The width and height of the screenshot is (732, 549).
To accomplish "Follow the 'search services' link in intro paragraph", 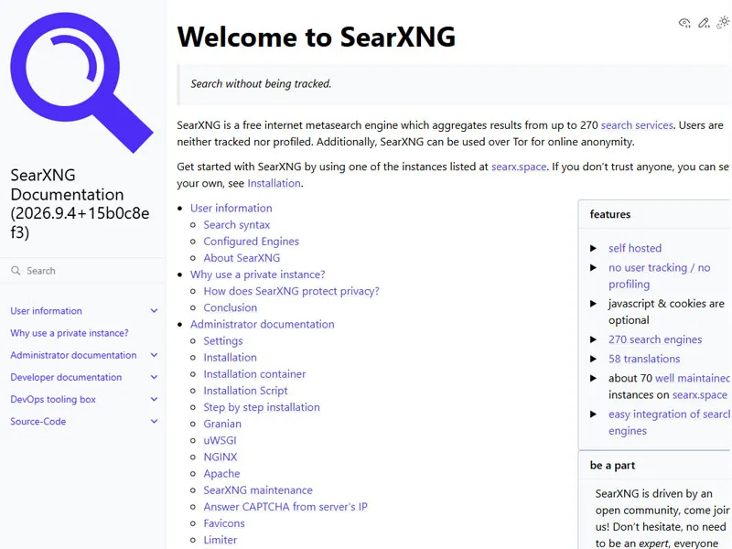I will click(637, 125).
